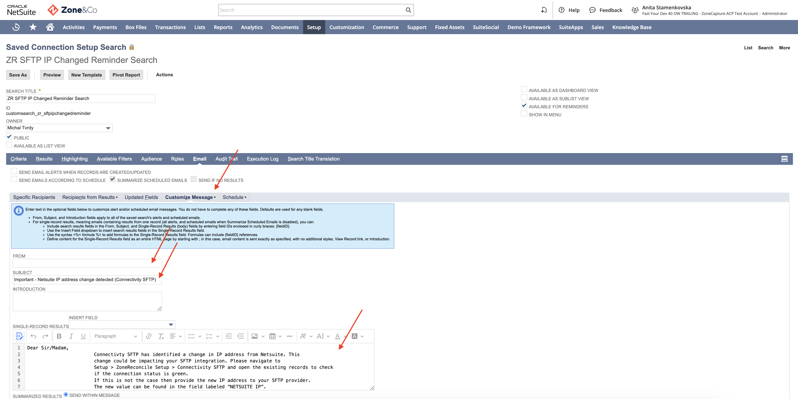Image resolution: width=798 pixels, height=399 pixels.
Task: Toggle source code view in the editor
Action: pos(19,336)
